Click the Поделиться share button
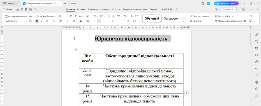 229,9
